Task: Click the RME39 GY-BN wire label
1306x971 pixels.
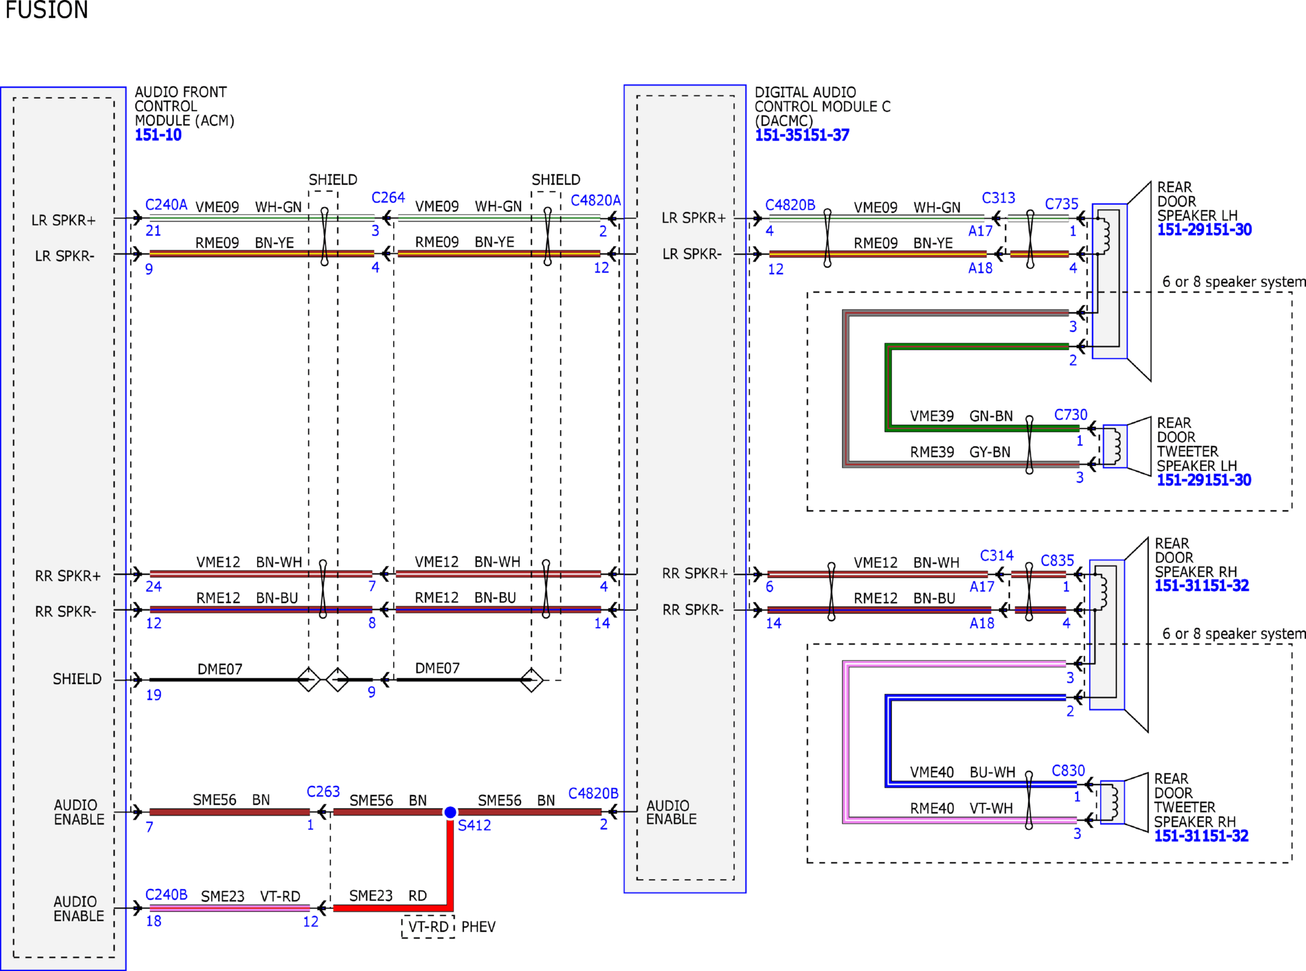Action: point(960,452)
